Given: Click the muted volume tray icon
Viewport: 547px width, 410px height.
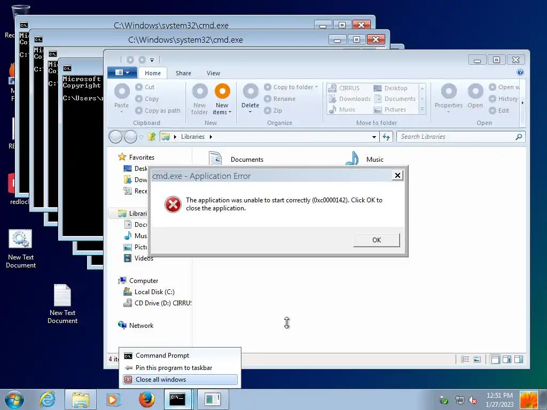Looking at the screenshot, I should tap(473, 400).
